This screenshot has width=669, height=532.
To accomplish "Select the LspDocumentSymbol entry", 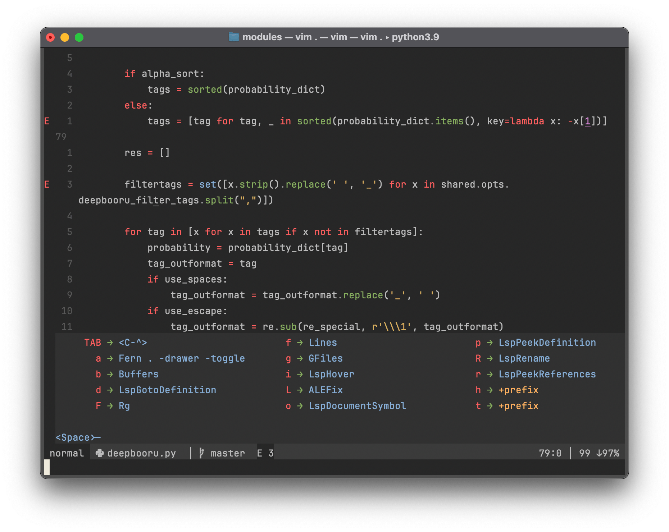I will coord(346,406).
